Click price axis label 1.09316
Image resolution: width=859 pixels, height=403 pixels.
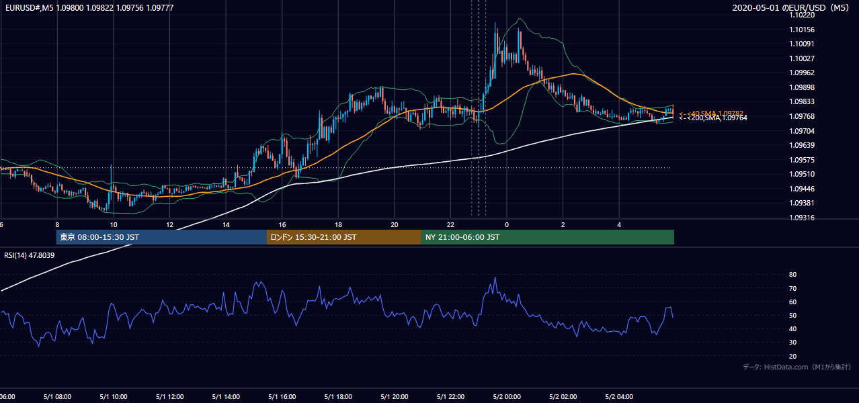[x=803, y=218]
